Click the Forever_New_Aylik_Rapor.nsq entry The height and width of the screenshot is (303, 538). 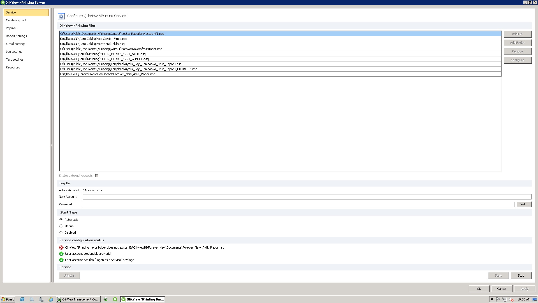pos(107,74)
